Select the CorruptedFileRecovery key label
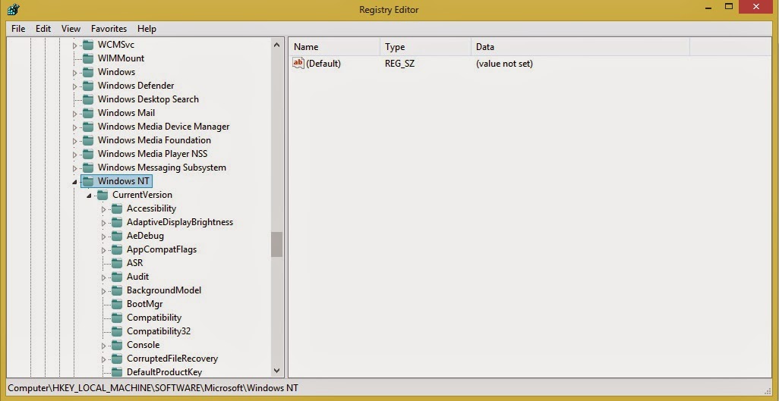The width and height of the screenshot is (779, 401). (172, 359)
